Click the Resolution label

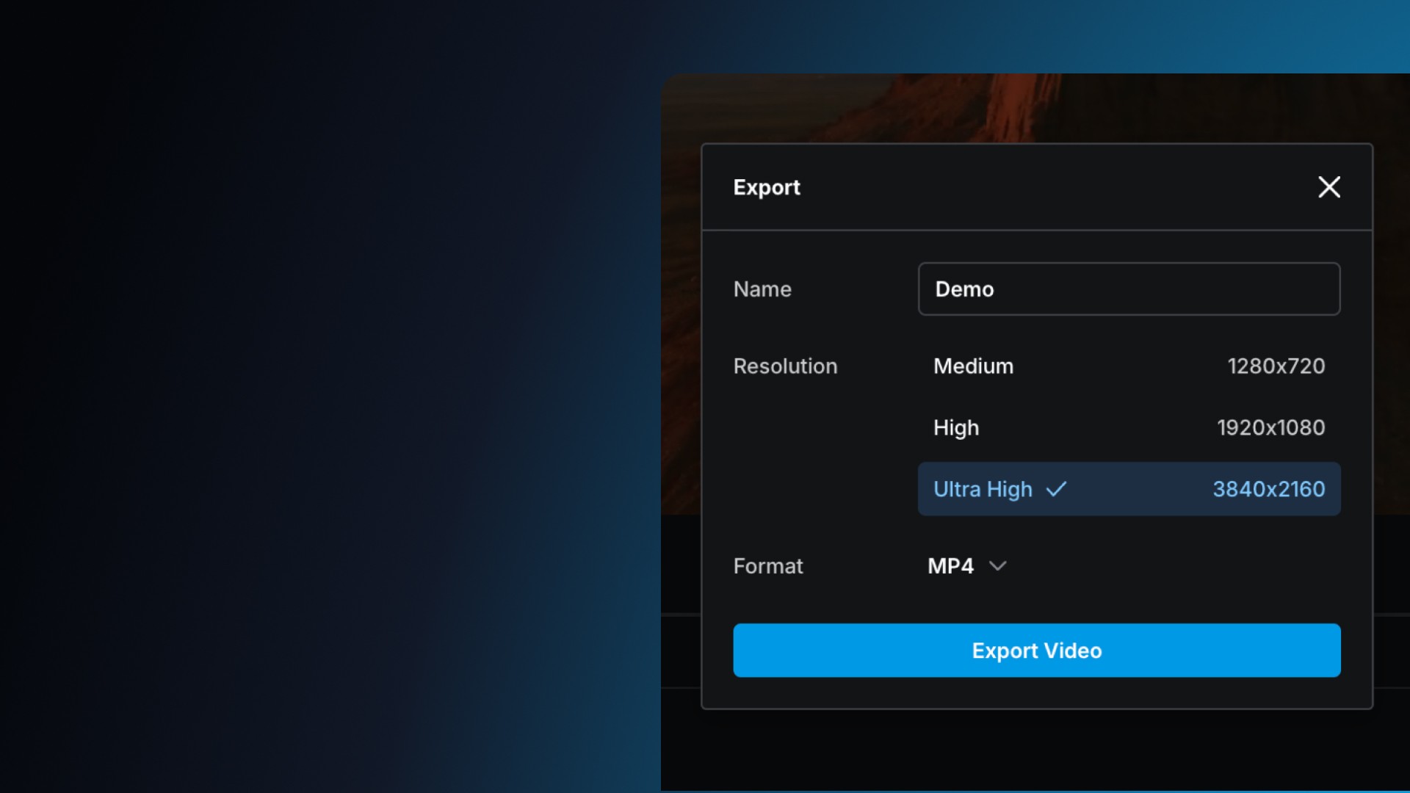click(785, 366)
